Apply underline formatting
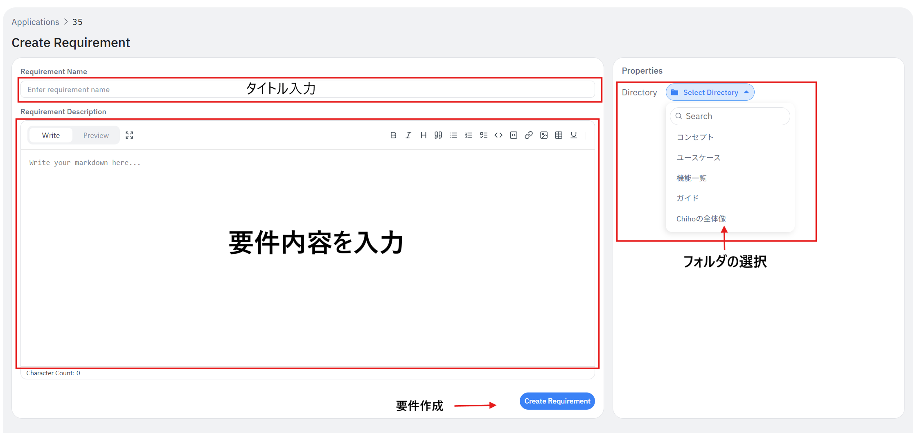913x433 pixels. click(574, 135)
